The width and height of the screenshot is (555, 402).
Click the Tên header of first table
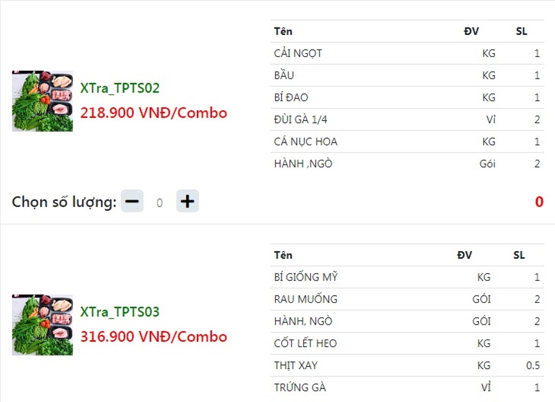click(x=283, y=31)
